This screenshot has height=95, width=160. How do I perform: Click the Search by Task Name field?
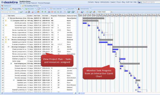coord(10,12)
